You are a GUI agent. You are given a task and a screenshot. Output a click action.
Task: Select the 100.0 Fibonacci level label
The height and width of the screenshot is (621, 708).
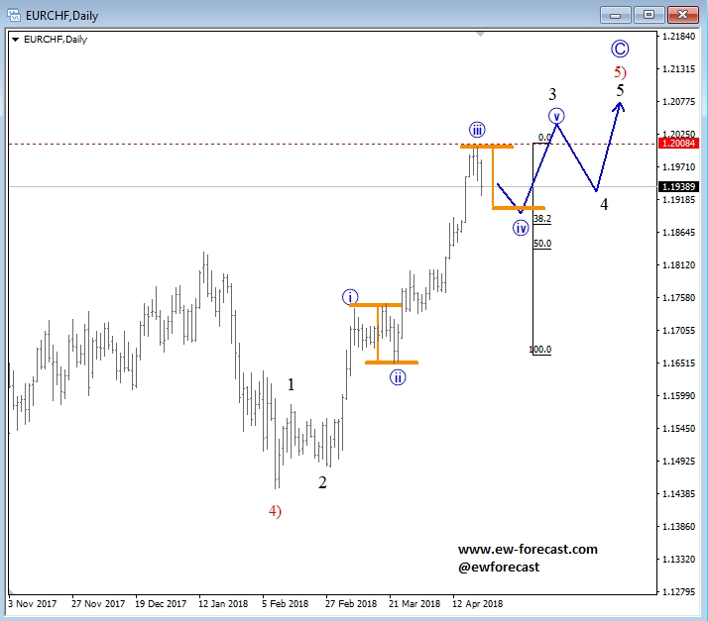(540, 350)
